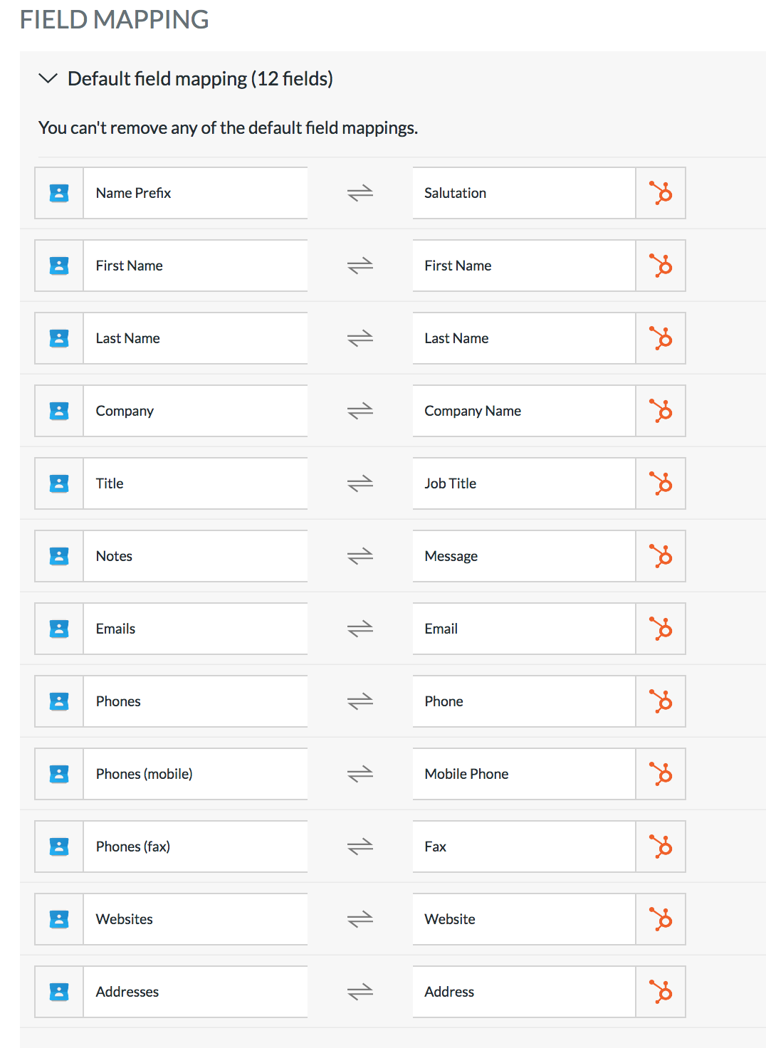The image size is (766, 1048).
Task: Click the HubSpot icon next to Address
Action: [x=661, y=991]
